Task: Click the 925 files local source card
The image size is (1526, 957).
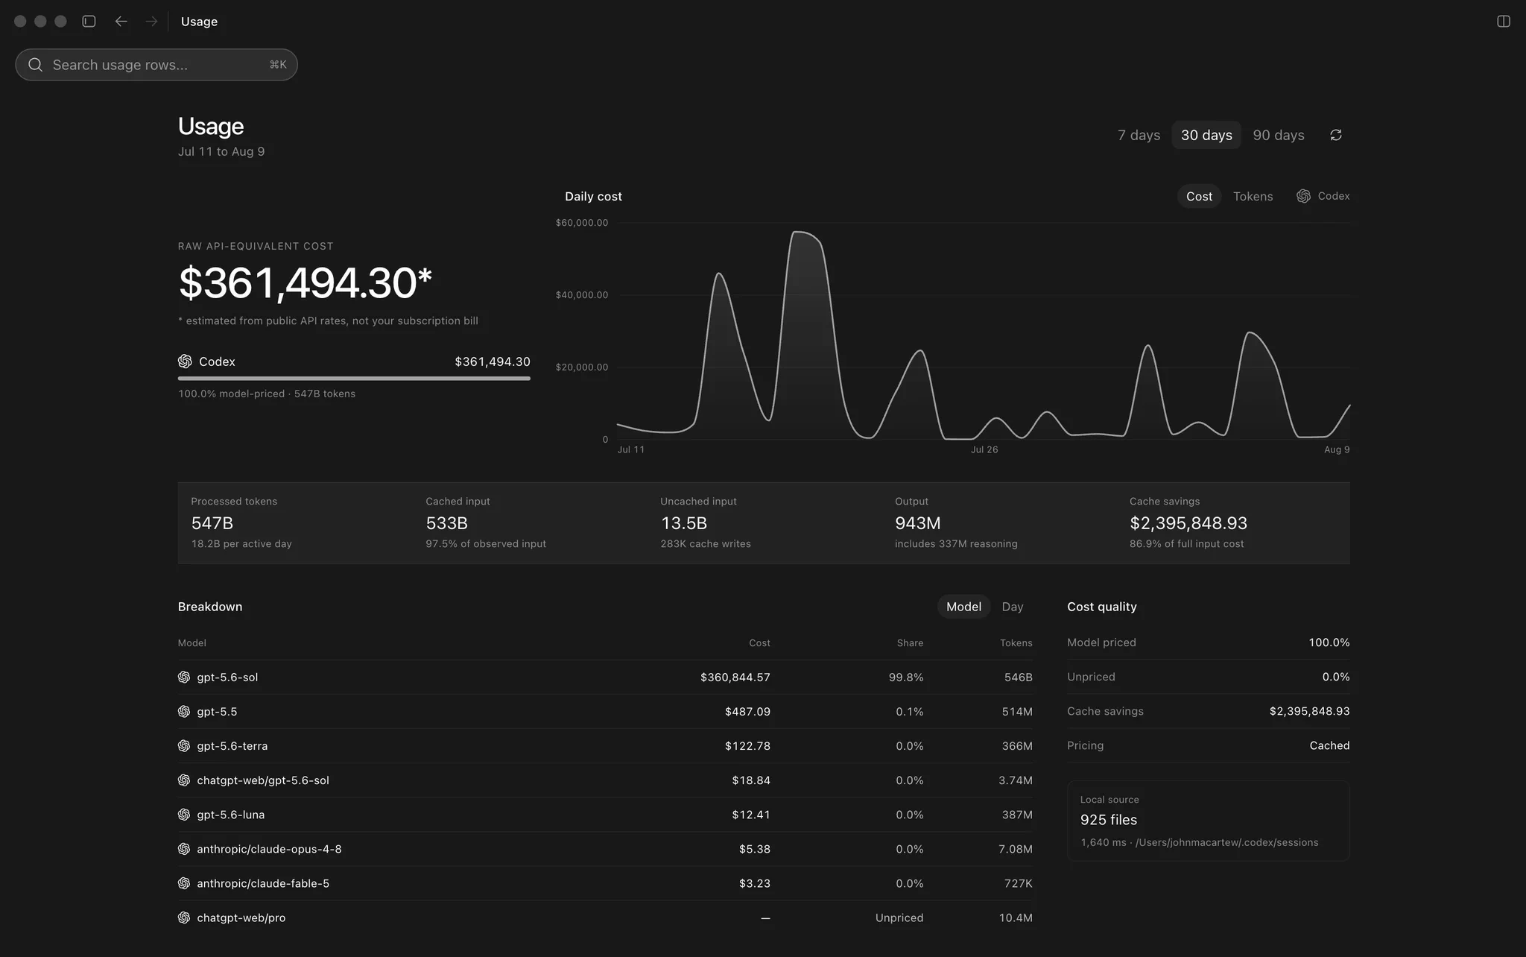Action: [x=1208, y=821]
